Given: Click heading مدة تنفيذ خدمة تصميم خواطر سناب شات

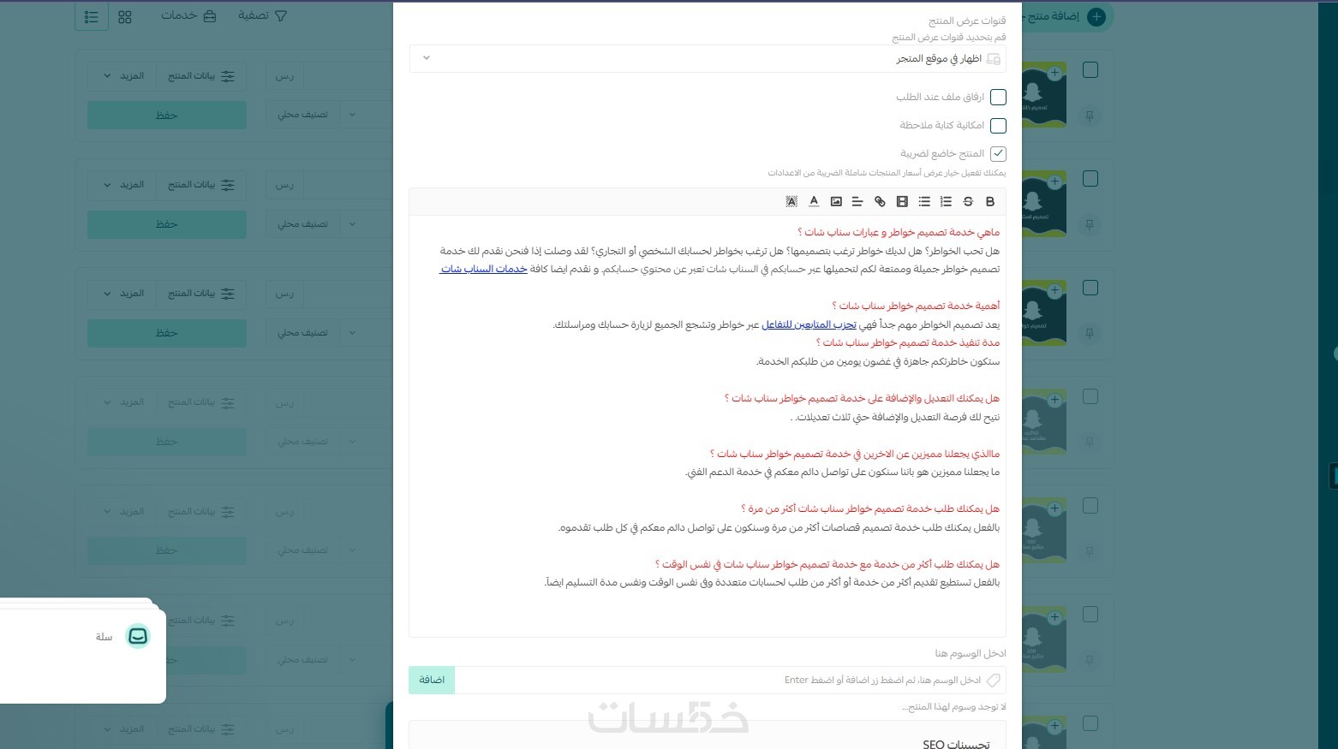Looking at the screenshot, I should 908,342.
